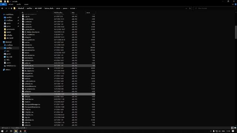Open the recent locations dropdown arrow
This screenshot has width=237, height=133.
(x=9, y=8)
